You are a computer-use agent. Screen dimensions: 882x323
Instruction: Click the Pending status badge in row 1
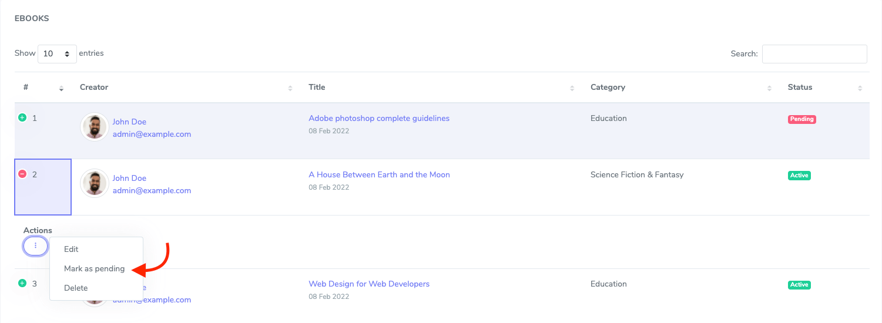coord(801,119)
